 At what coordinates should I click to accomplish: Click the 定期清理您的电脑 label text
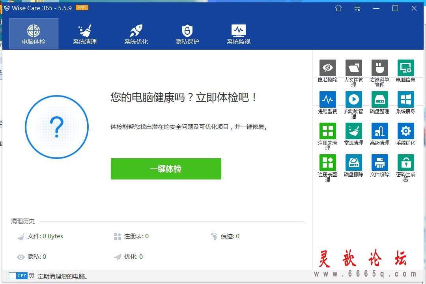[x=63, y=276]
